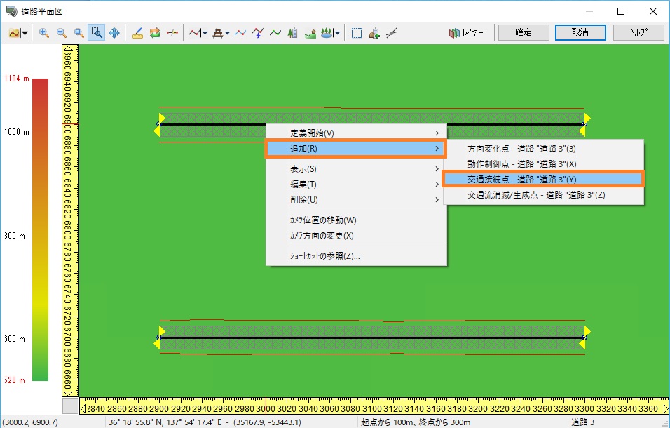
Task: Open the road tool dropdown arrow
Action: coord(205,33)
